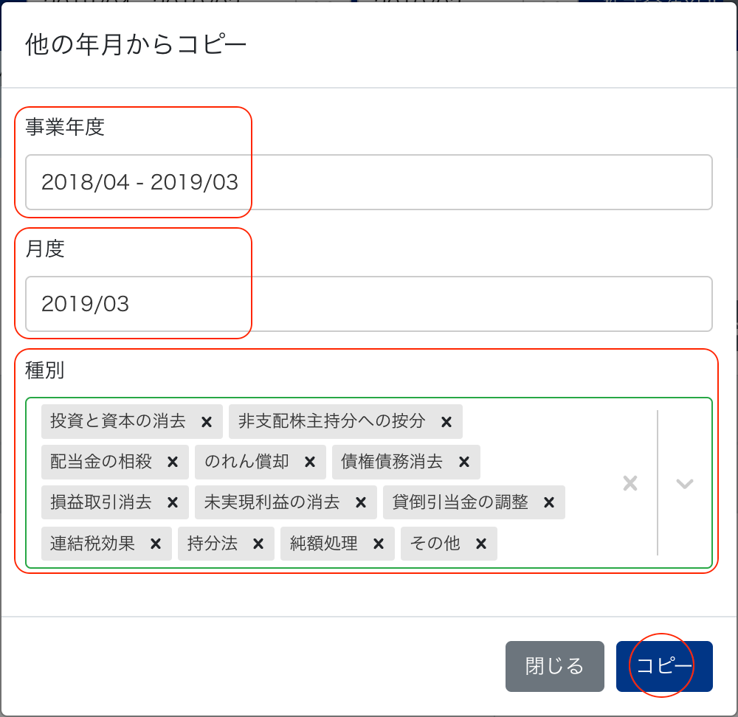Screen dimensions: 738x717
Task: Remove the 純額処理 tag
Action: pos(379,544)
